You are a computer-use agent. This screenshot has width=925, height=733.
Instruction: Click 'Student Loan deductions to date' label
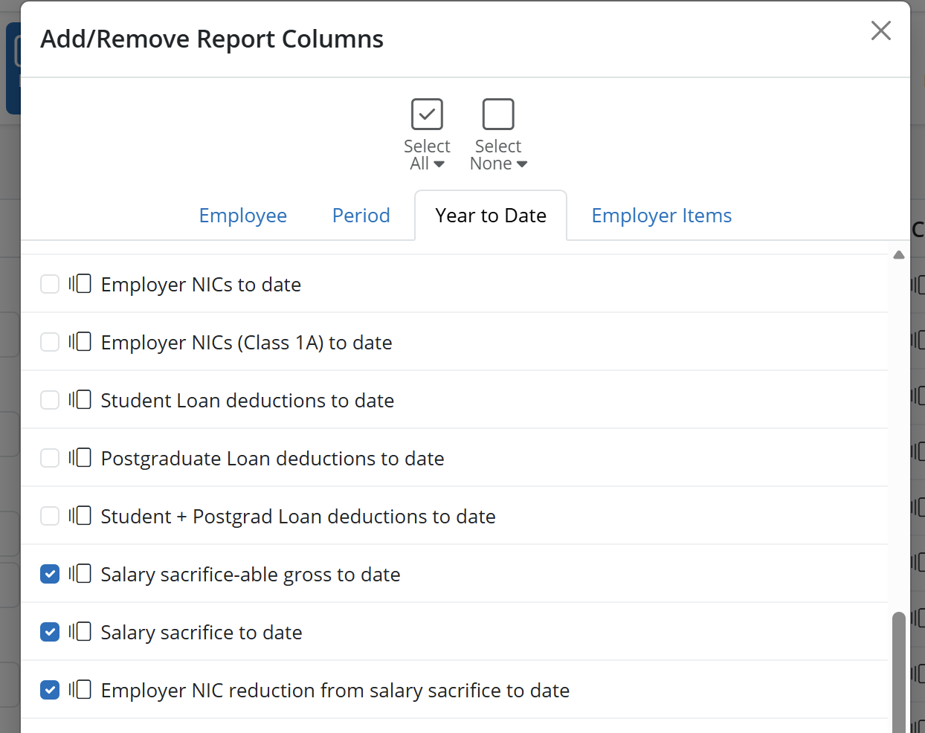click(248, 401)
